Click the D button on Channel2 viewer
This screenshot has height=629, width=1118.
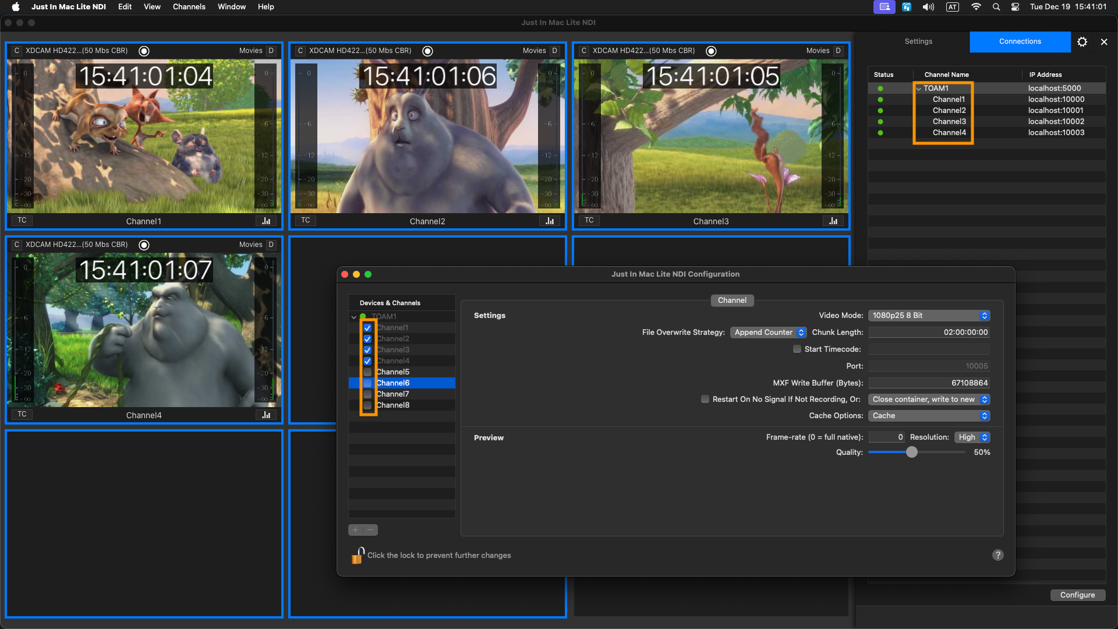pyautogui.click(x=554, y=51)
